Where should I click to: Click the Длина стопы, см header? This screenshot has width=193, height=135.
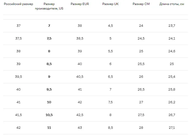point(172,4)
